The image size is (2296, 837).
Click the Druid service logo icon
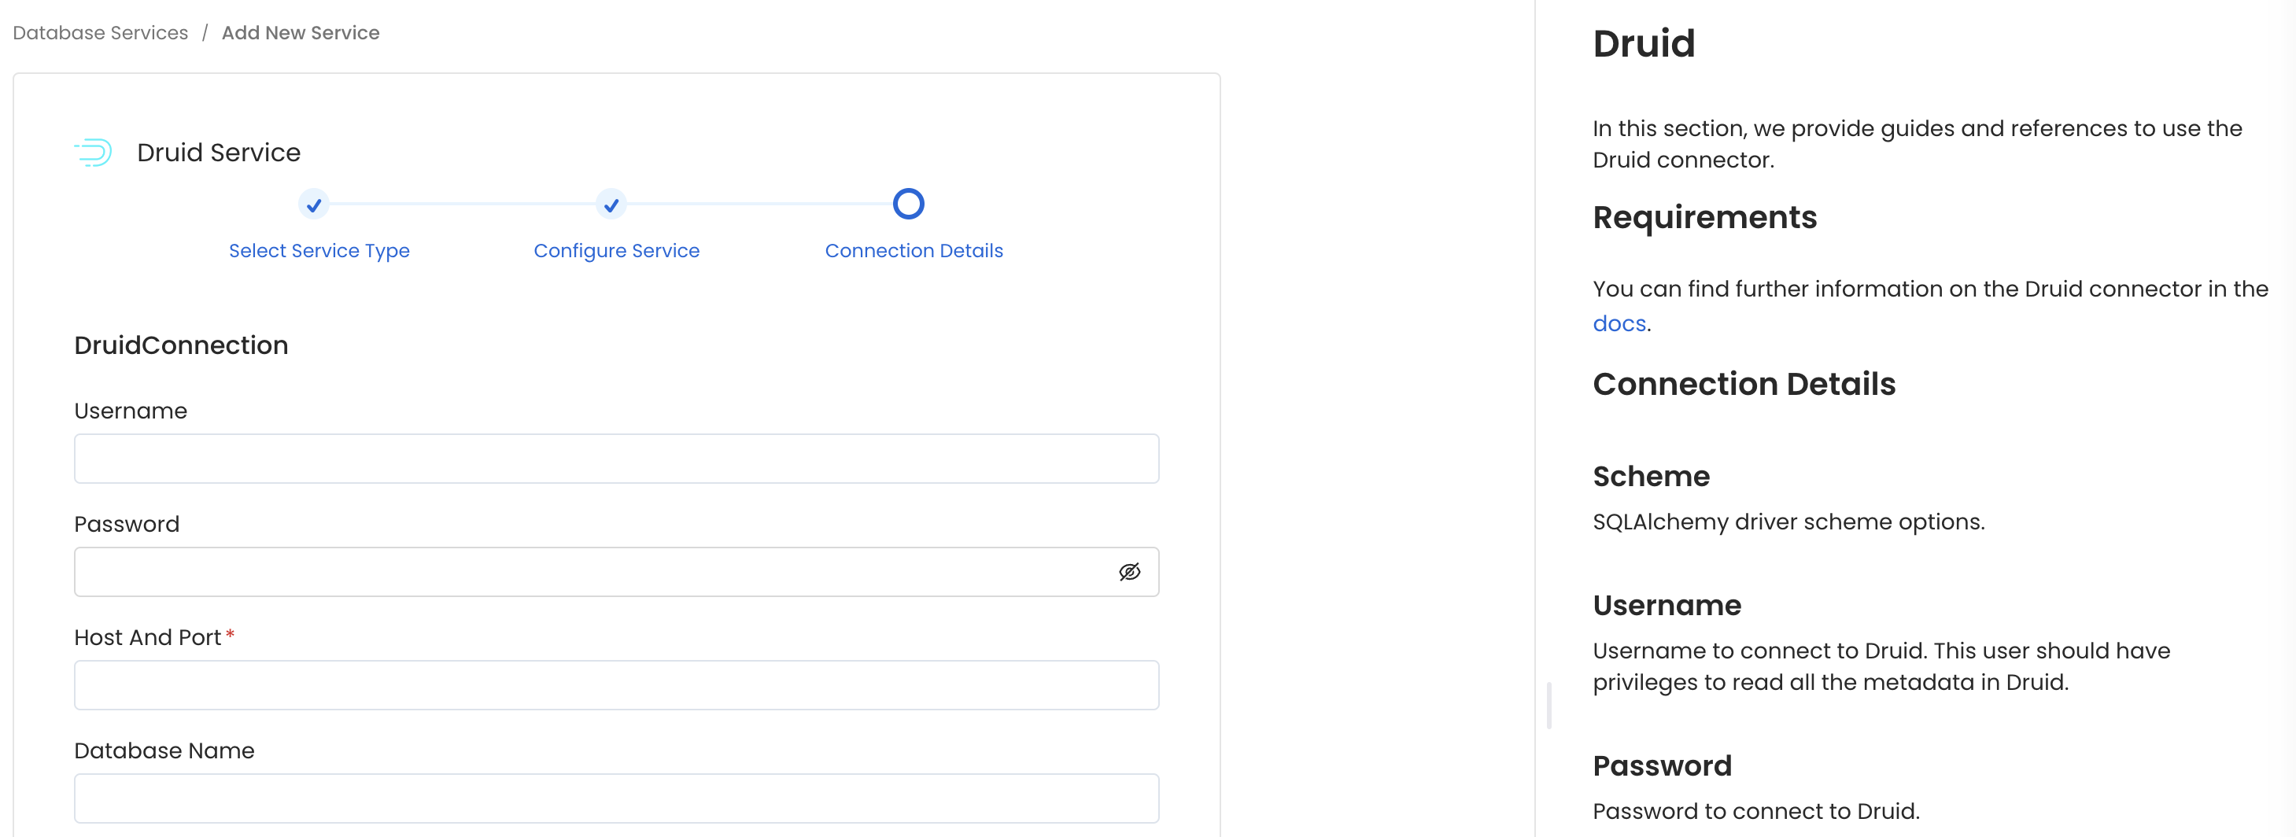(x=93, y=152)
